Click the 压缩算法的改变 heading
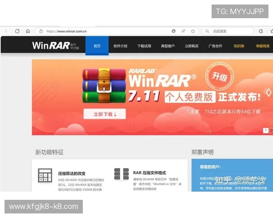Viewport: 273px width, 218px height. (72, 173)
